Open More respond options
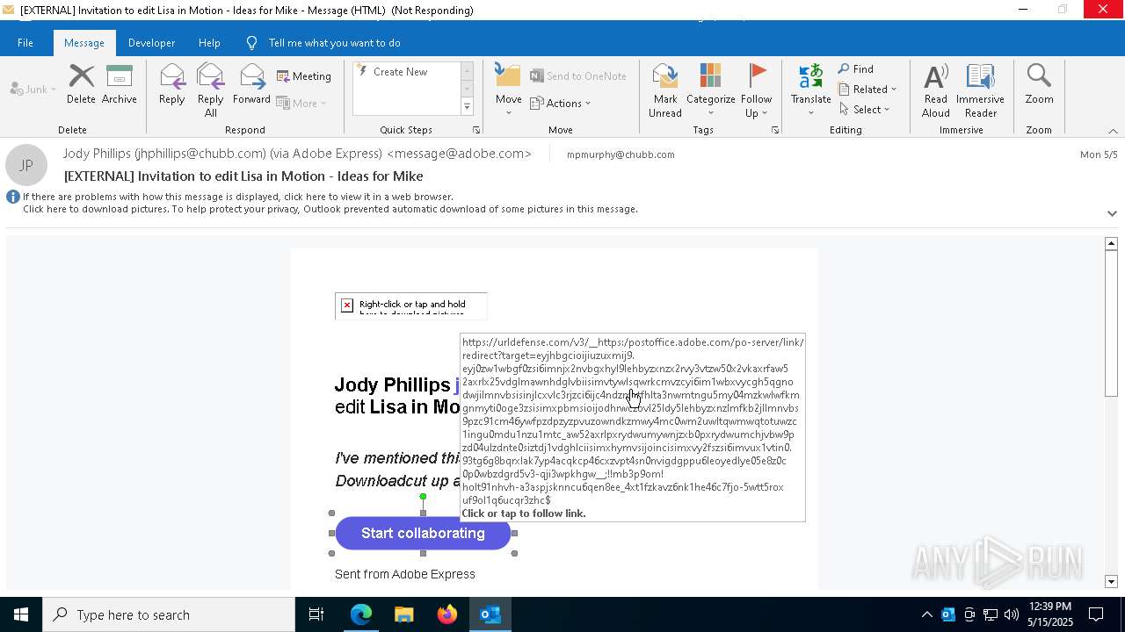This screenshot has height=632, width=1125. point(301,103)
